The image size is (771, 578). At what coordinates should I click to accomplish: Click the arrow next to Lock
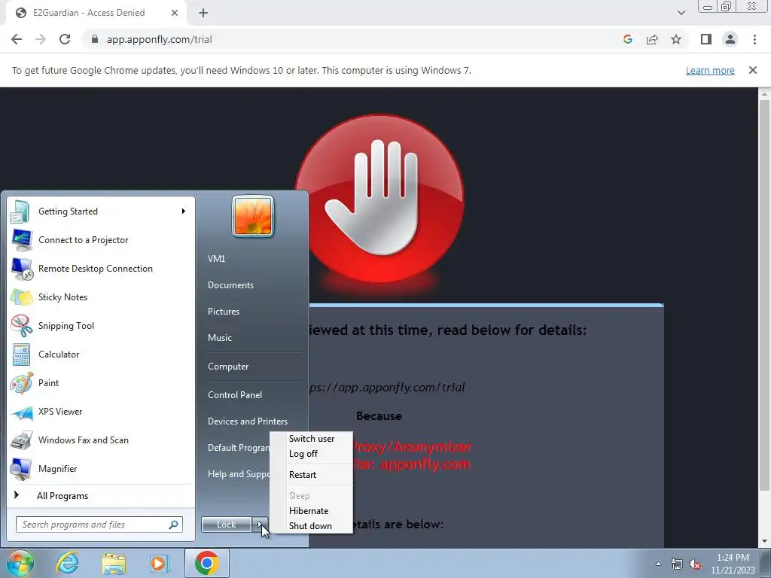click(261, 525)
